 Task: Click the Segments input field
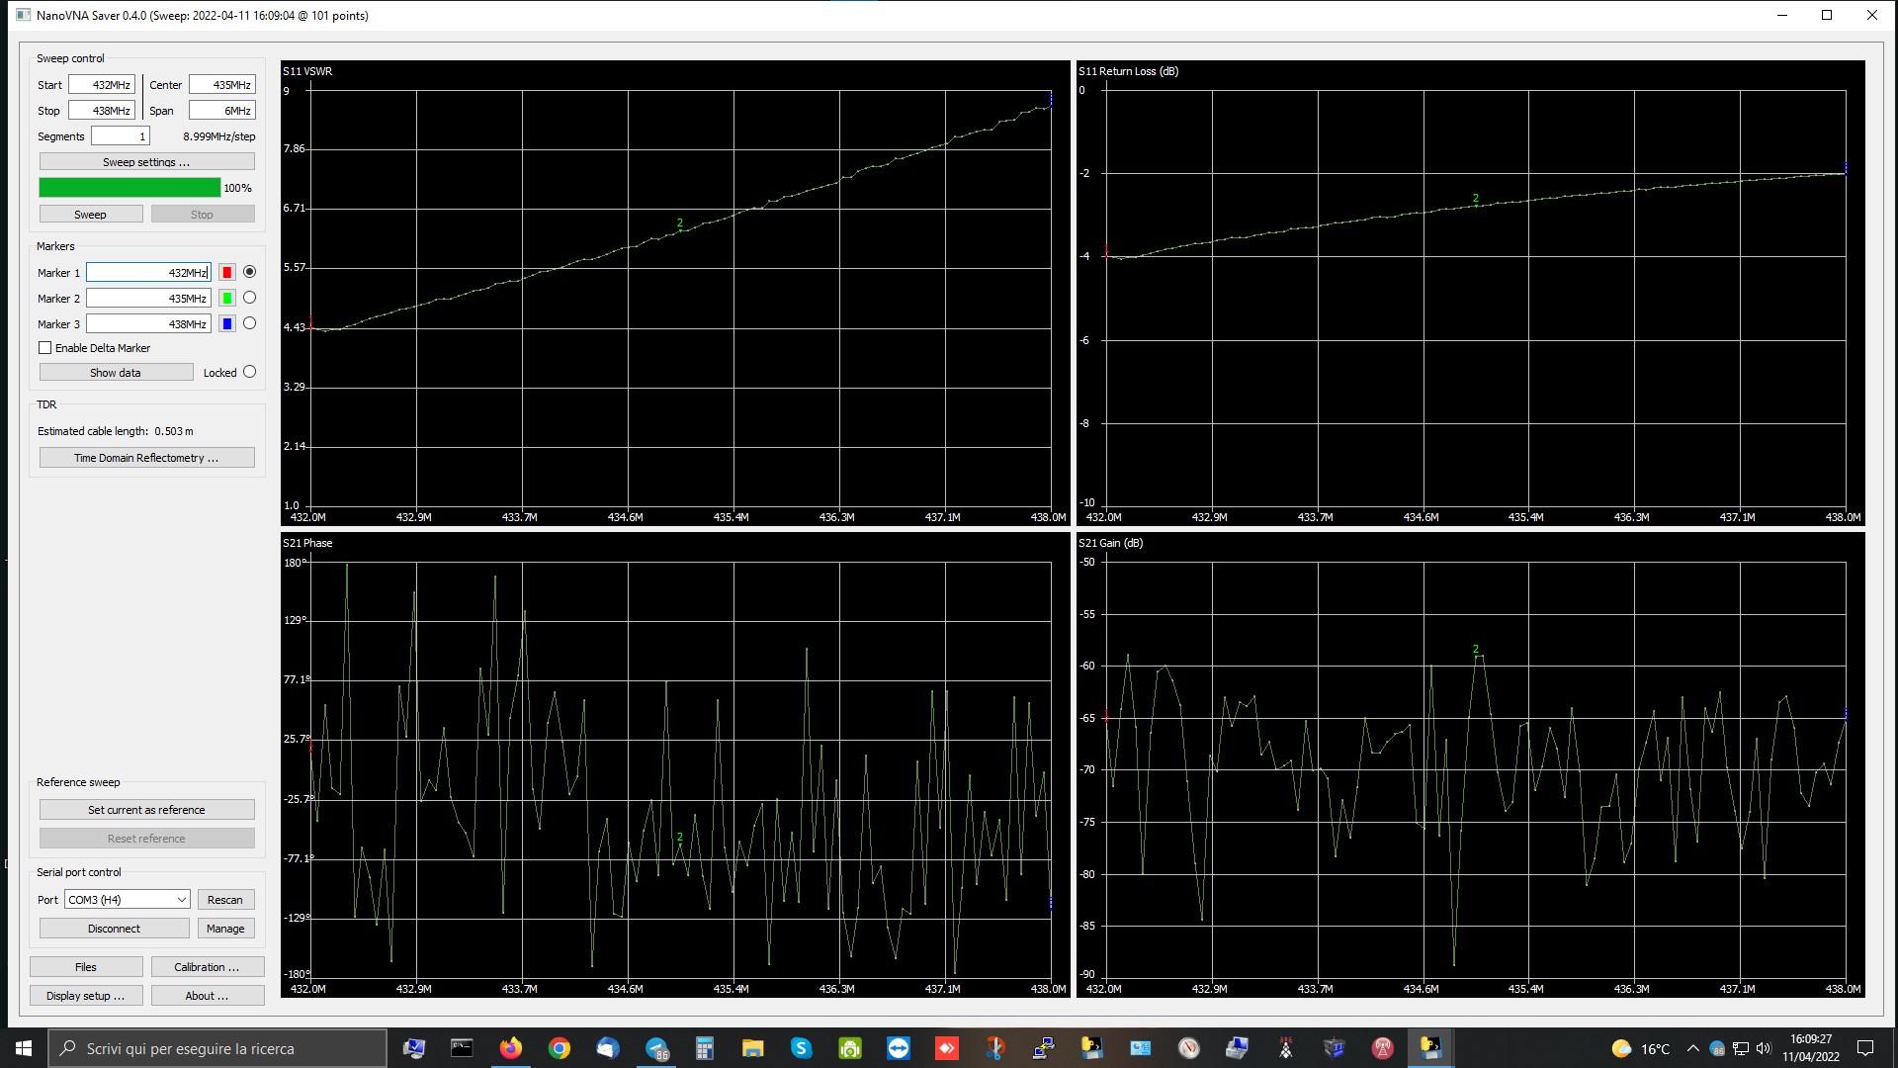pos(121,136)
